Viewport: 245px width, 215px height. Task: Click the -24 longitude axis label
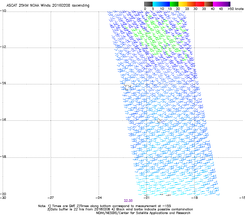(x=99, y=198)
